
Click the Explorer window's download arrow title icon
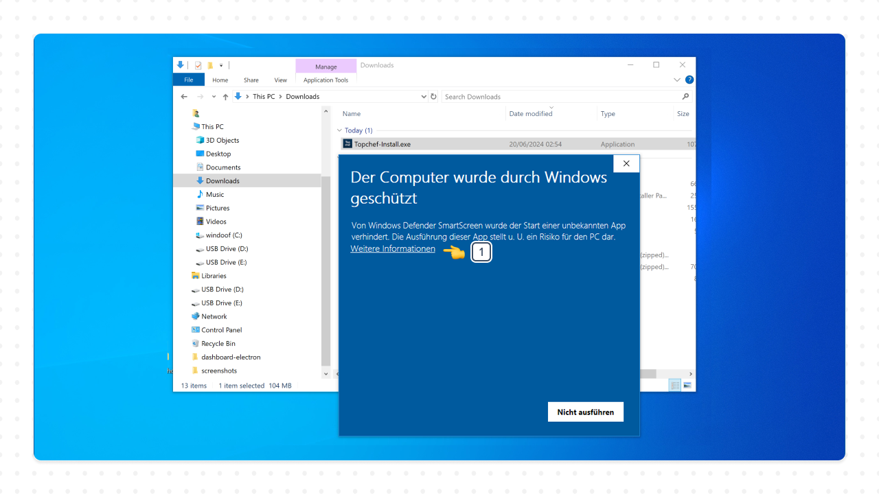[181, 64]
